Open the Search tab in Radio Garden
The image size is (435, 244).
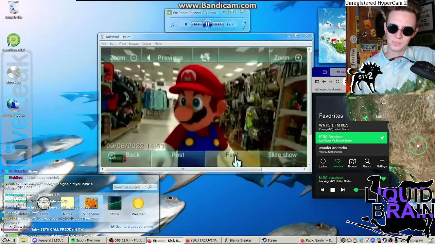[367, 163]
